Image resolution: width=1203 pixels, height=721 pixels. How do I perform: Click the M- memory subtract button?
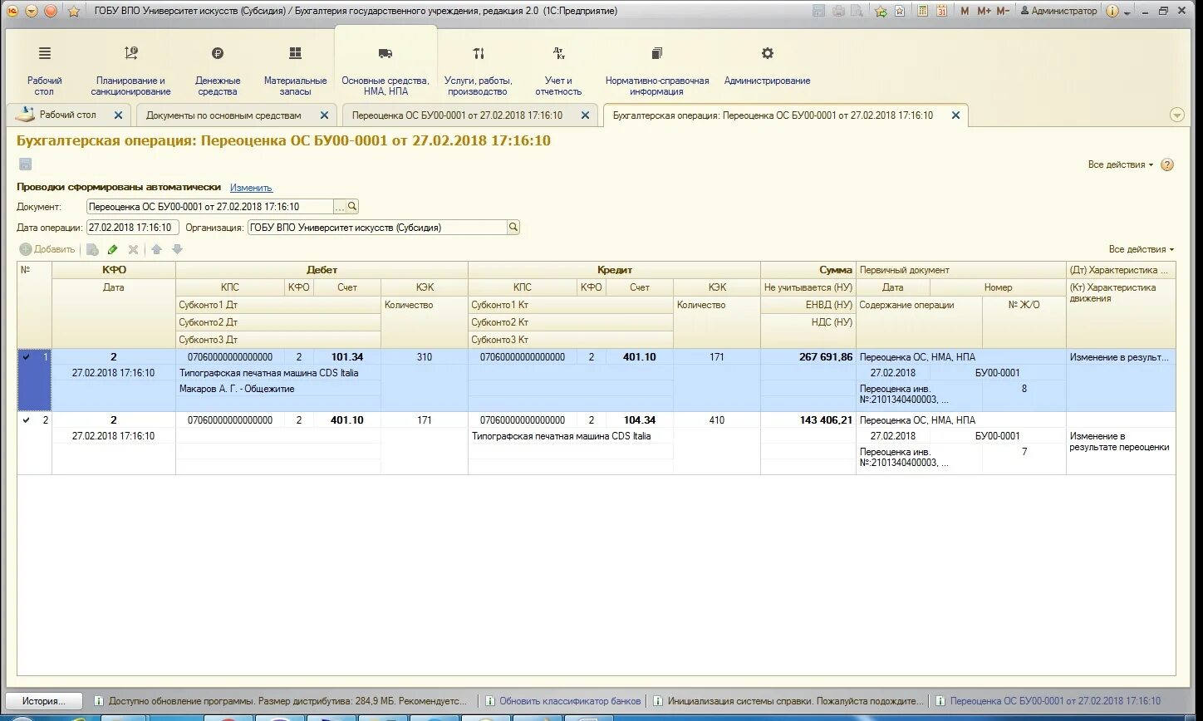pyautogui.click(x=1003, y=11)
